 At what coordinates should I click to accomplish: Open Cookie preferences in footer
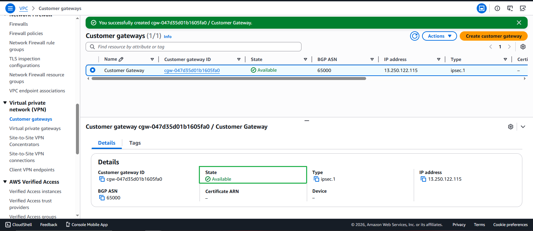[510, 225]
